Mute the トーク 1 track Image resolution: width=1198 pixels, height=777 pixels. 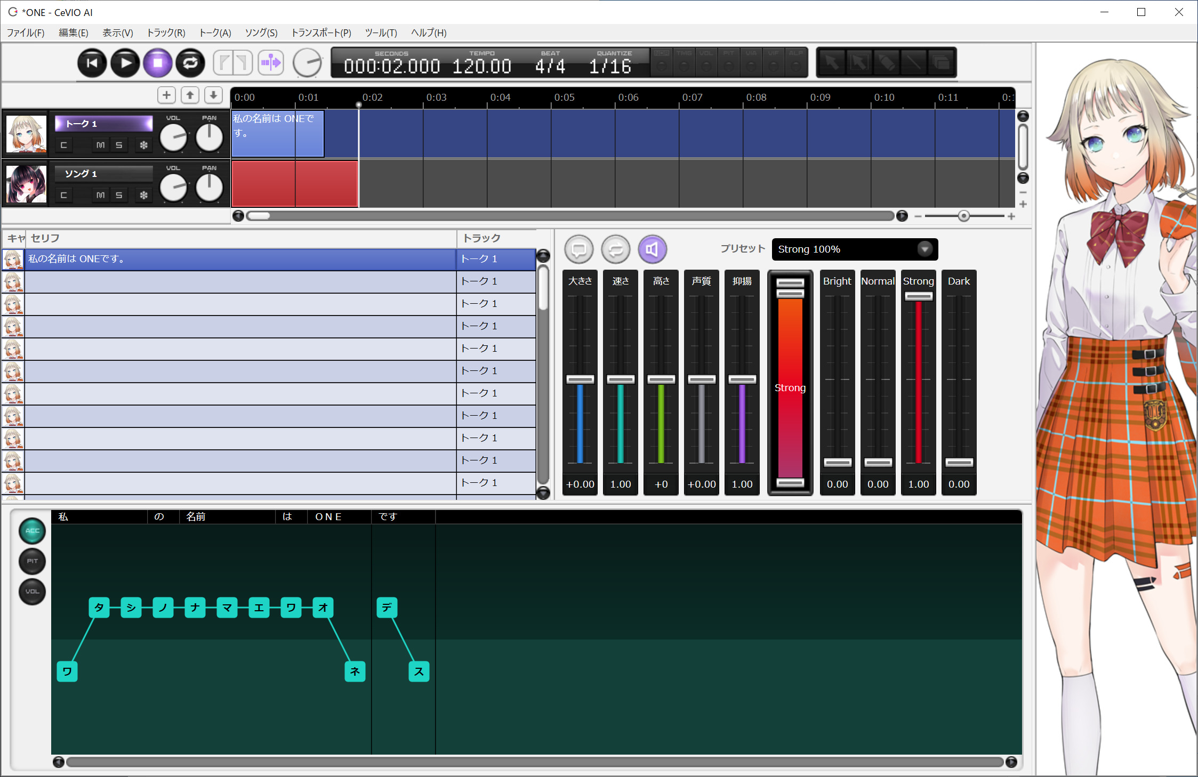tap(100, 145)
